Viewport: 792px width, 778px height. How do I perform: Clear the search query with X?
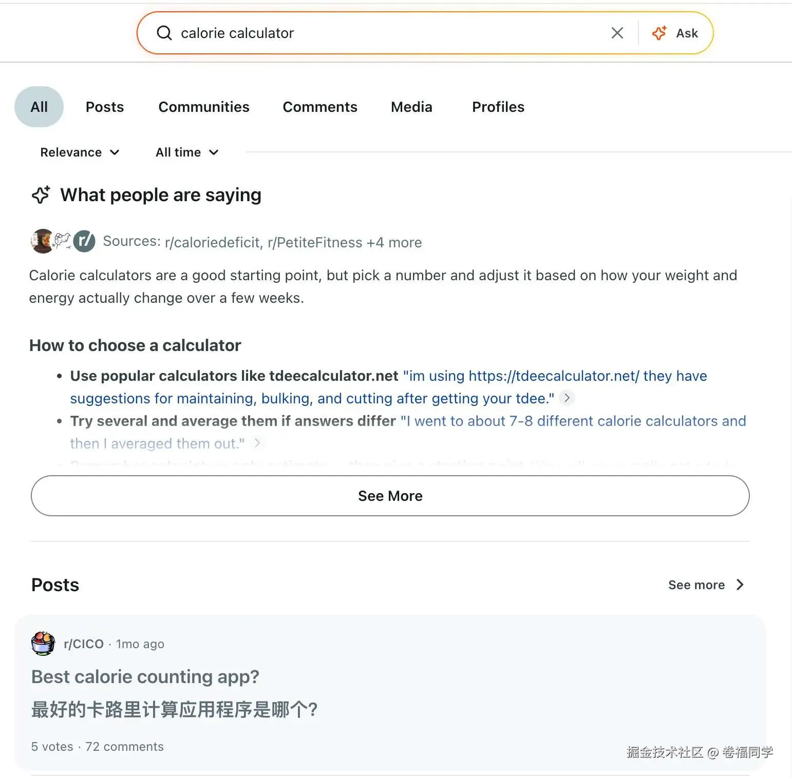(617, 33)
